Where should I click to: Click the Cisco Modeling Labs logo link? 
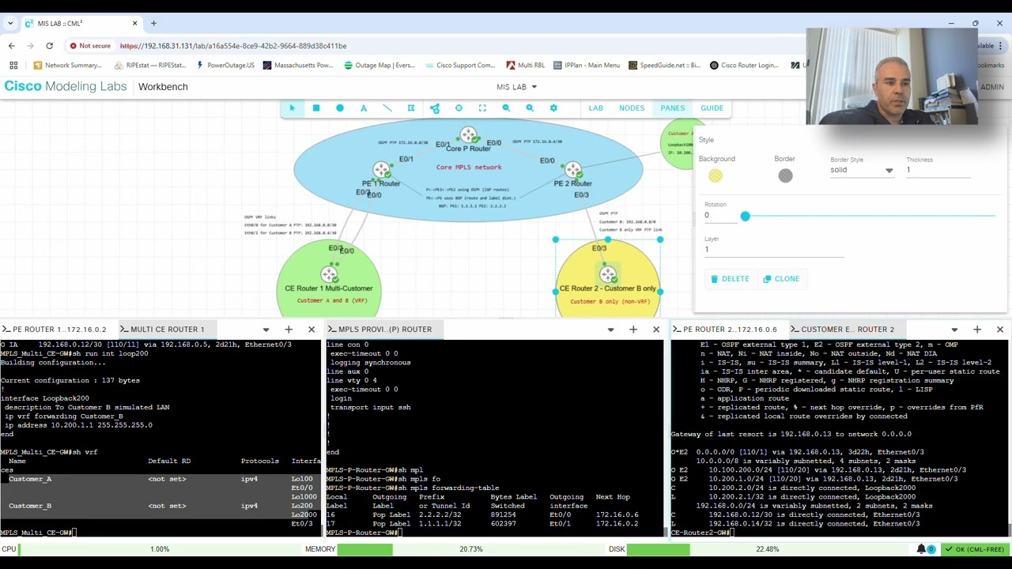[x=65, y=86]
